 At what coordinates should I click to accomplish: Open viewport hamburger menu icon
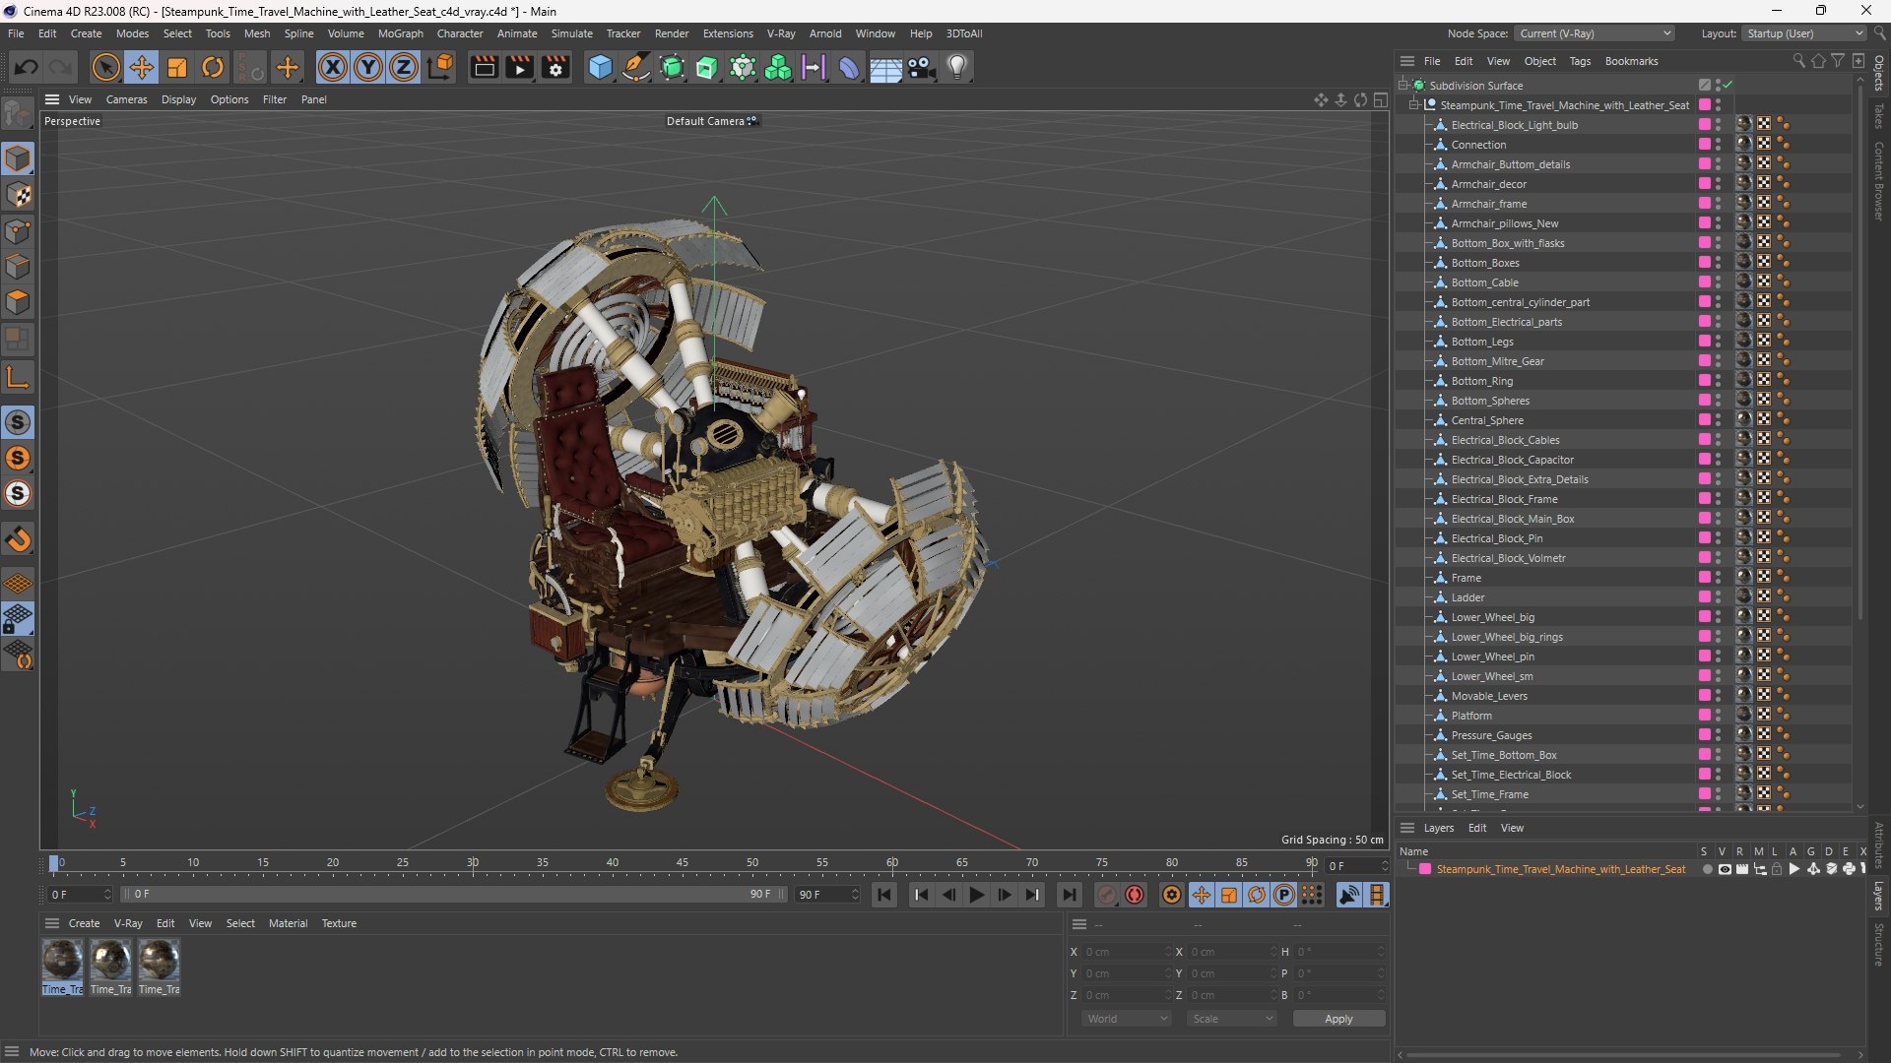coord(52,99)
